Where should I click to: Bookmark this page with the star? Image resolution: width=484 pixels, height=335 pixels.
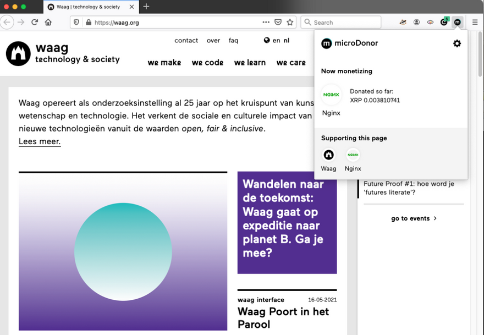[290, 23]
